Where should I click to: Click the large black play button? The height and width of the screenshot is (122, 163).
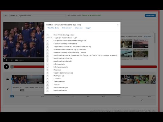tap(6, 67)
